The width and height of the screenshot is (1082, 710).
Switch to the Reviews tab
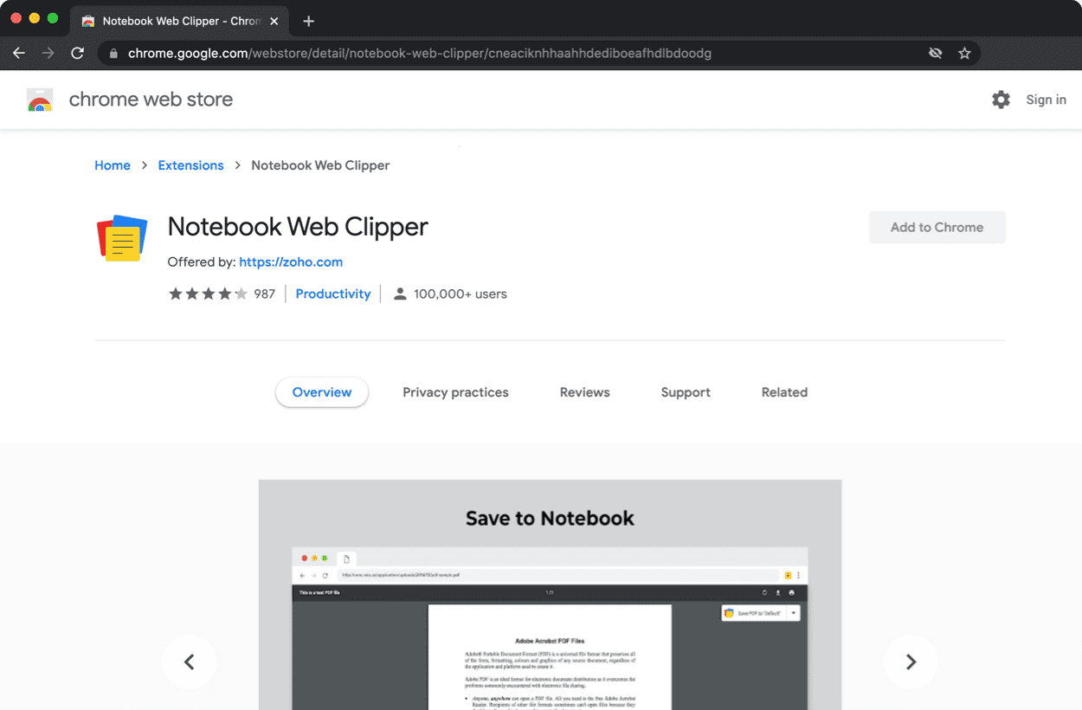[x=584, y=392]
